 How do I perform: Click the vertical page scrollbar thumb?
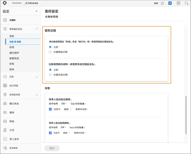coord(186,115)
